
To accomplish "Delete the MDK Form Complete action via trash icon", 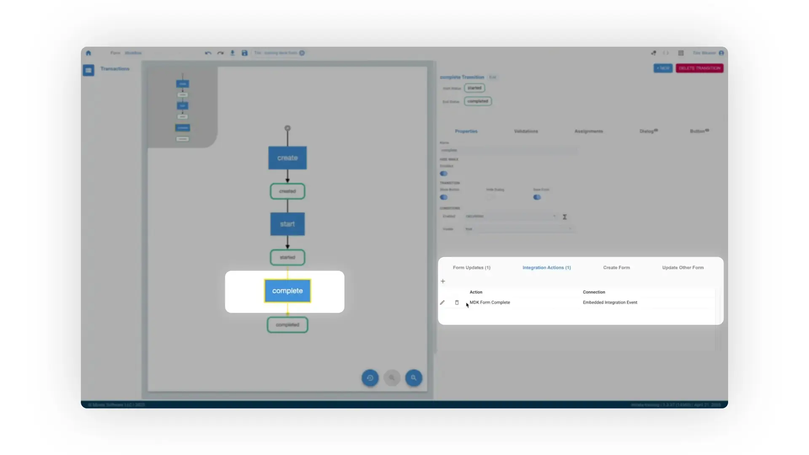I will click(x=457, y=302).
